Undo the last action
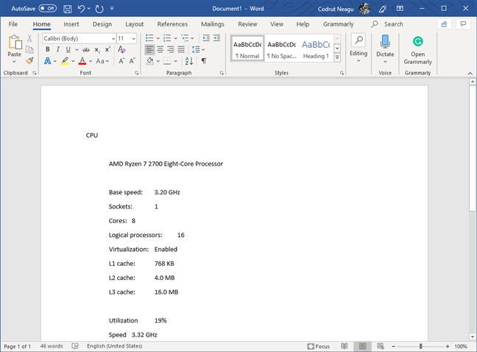The height and width of the screenshot is (352, 477). click(x=81, y=9)
